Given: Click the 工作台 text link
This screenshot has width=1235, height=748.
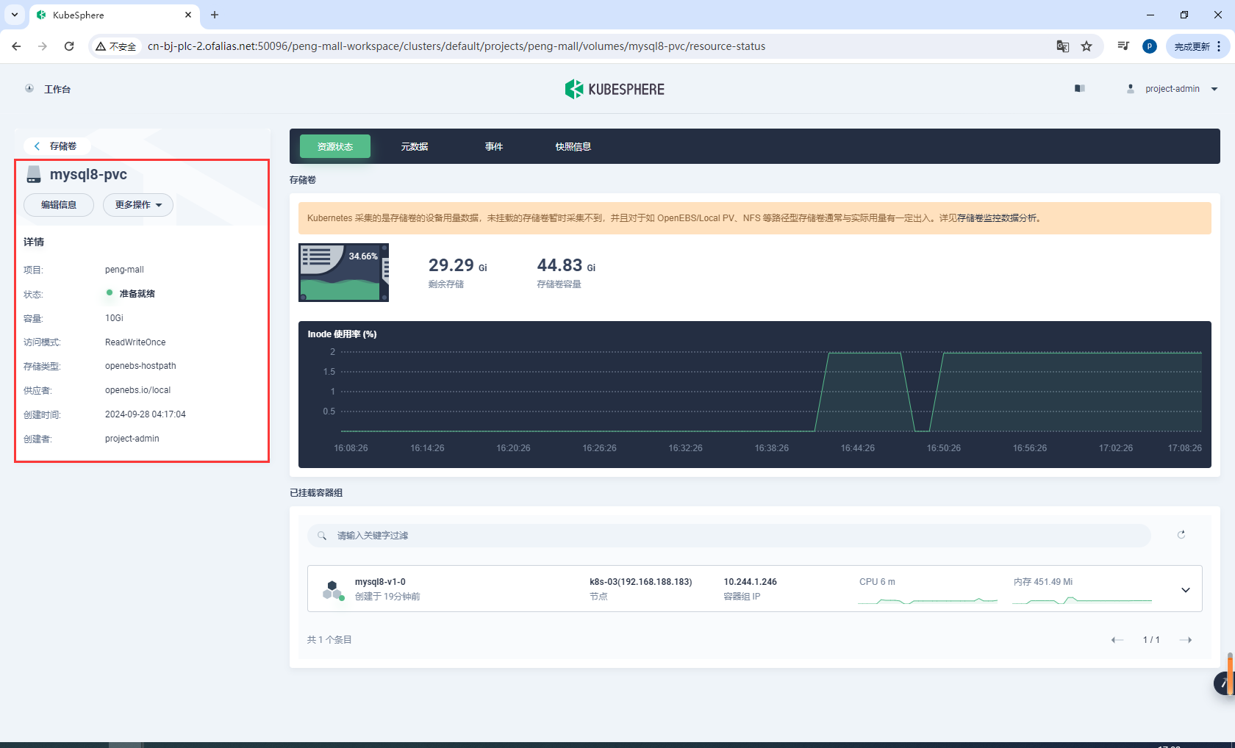Looking at the screenshot, I should tap(57, 89).
